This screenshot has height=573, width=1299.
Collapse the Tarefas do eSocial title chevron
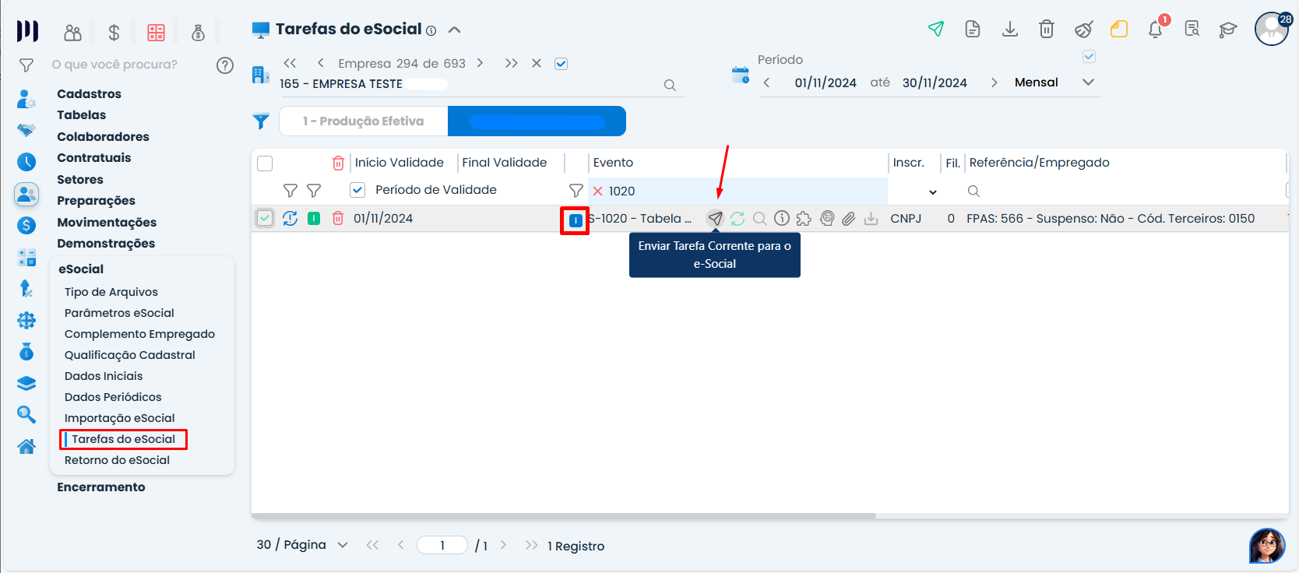click(x=455, y=30)
